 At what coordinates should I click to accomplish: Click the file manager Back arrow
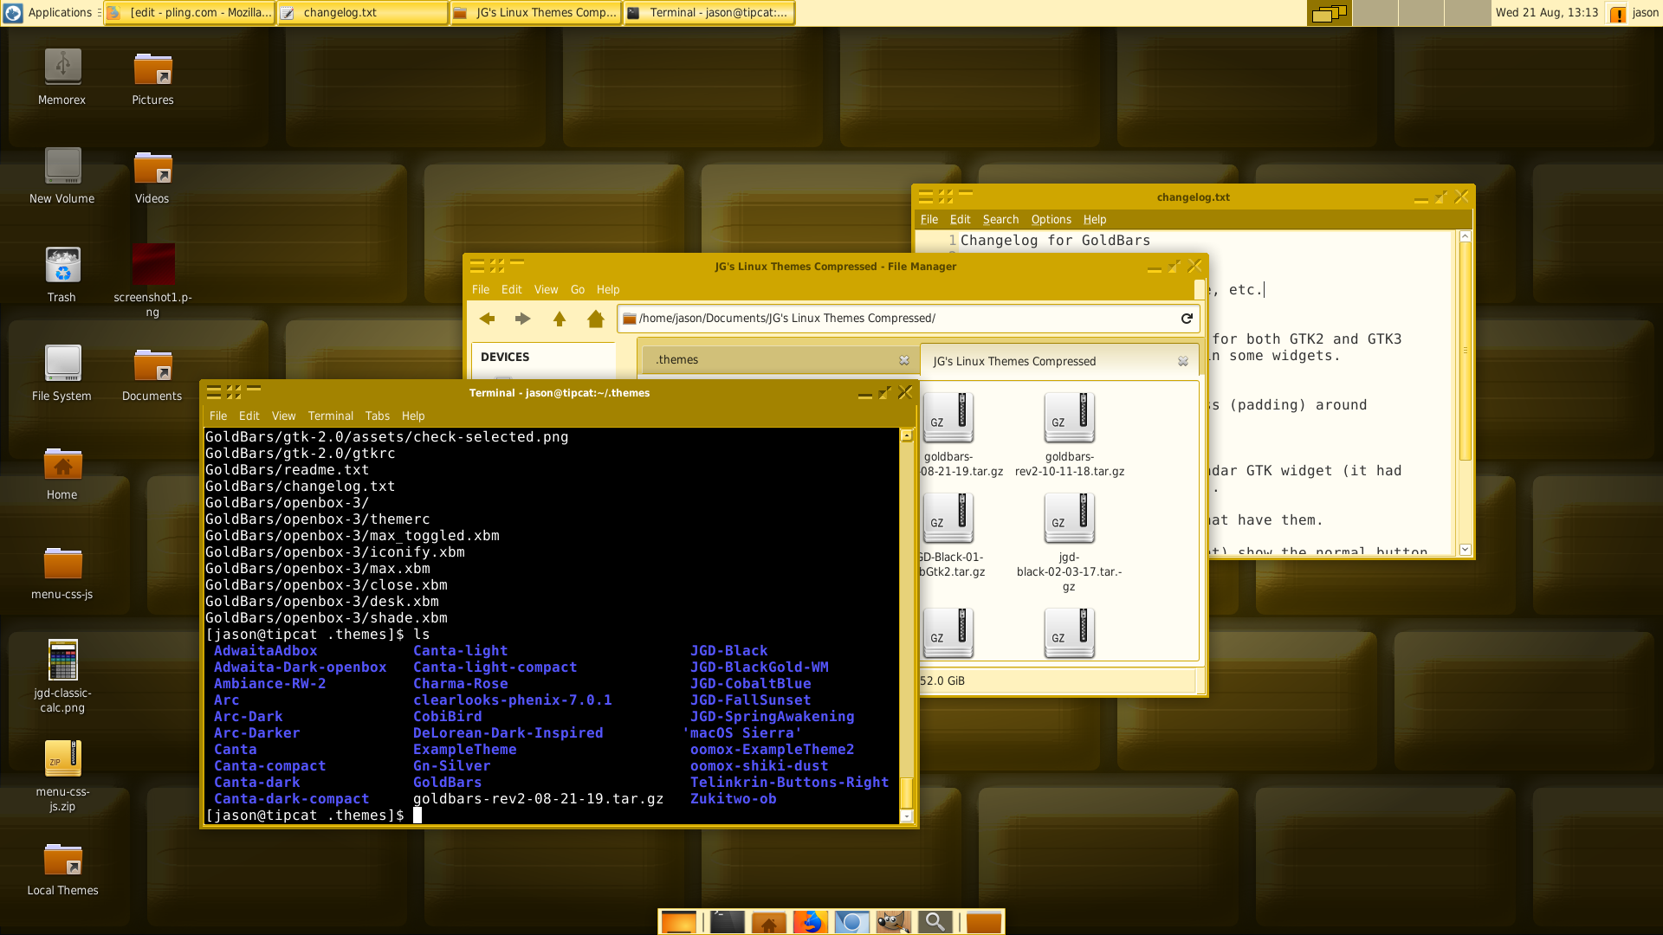tap(487, 319)
